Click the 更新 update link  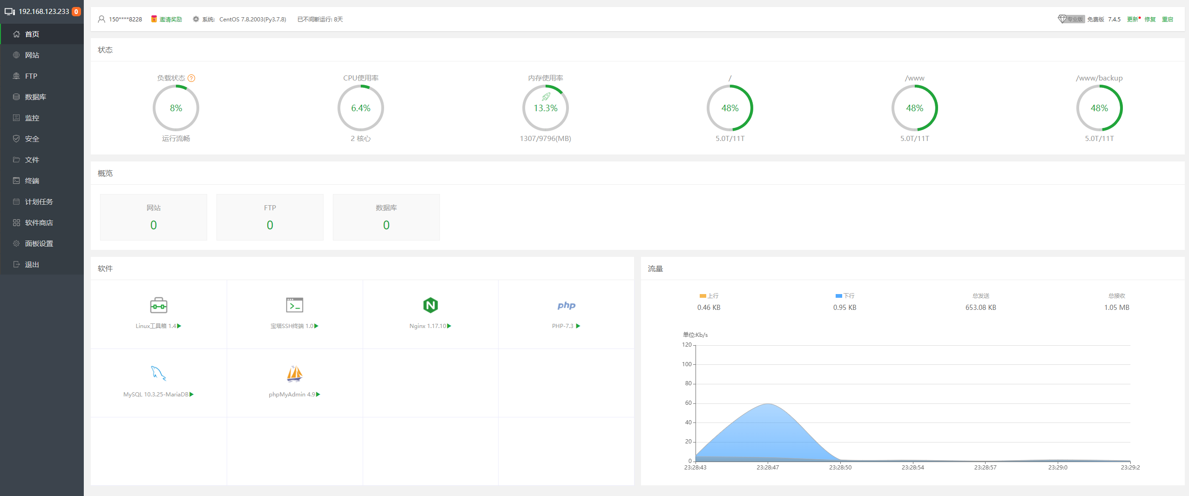click(1132, 20)
